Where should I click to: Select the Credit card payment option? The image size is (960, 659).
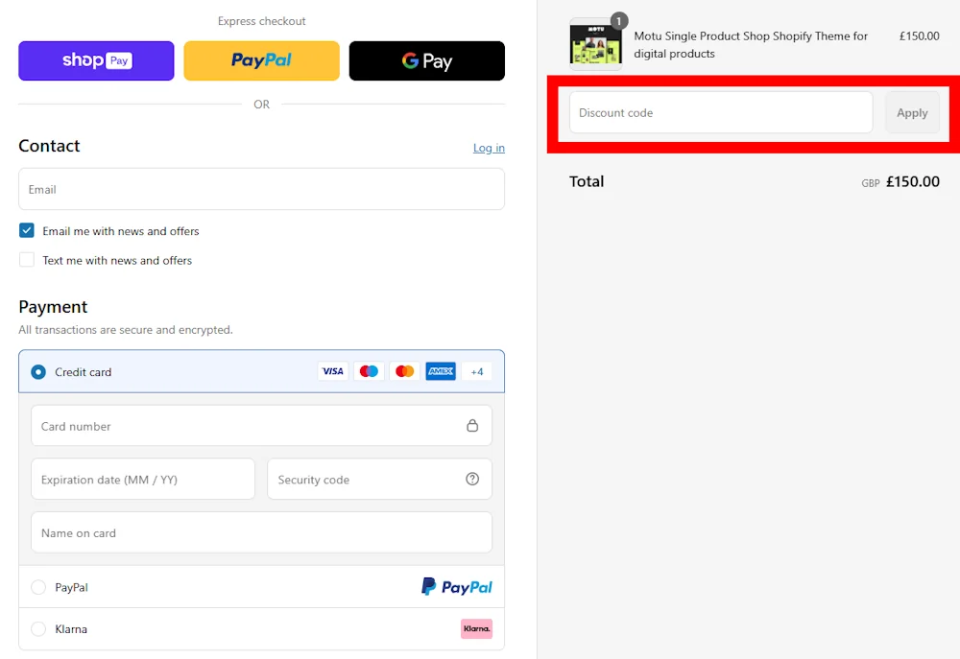coord(38,372)
